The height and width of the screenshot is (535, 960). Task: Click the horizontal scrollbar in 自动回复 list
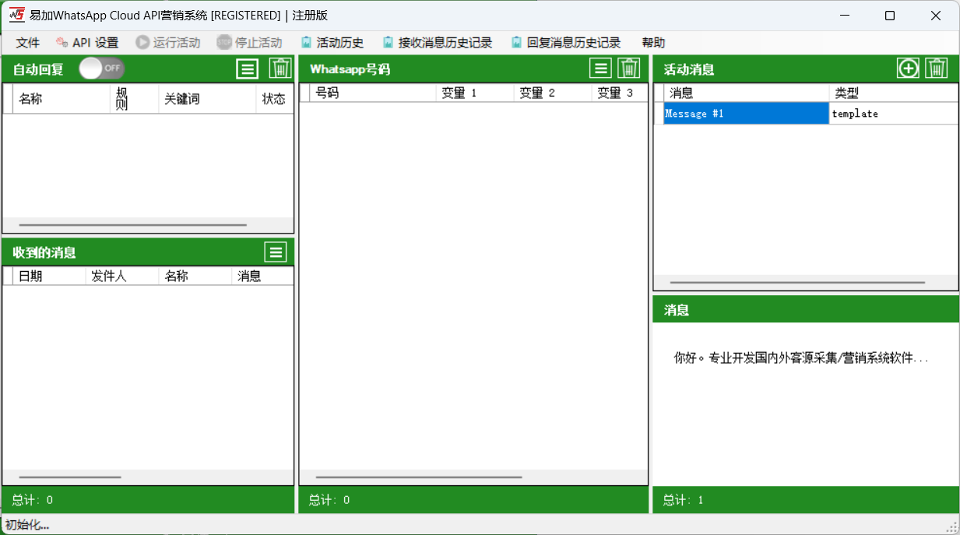[132, 225]
